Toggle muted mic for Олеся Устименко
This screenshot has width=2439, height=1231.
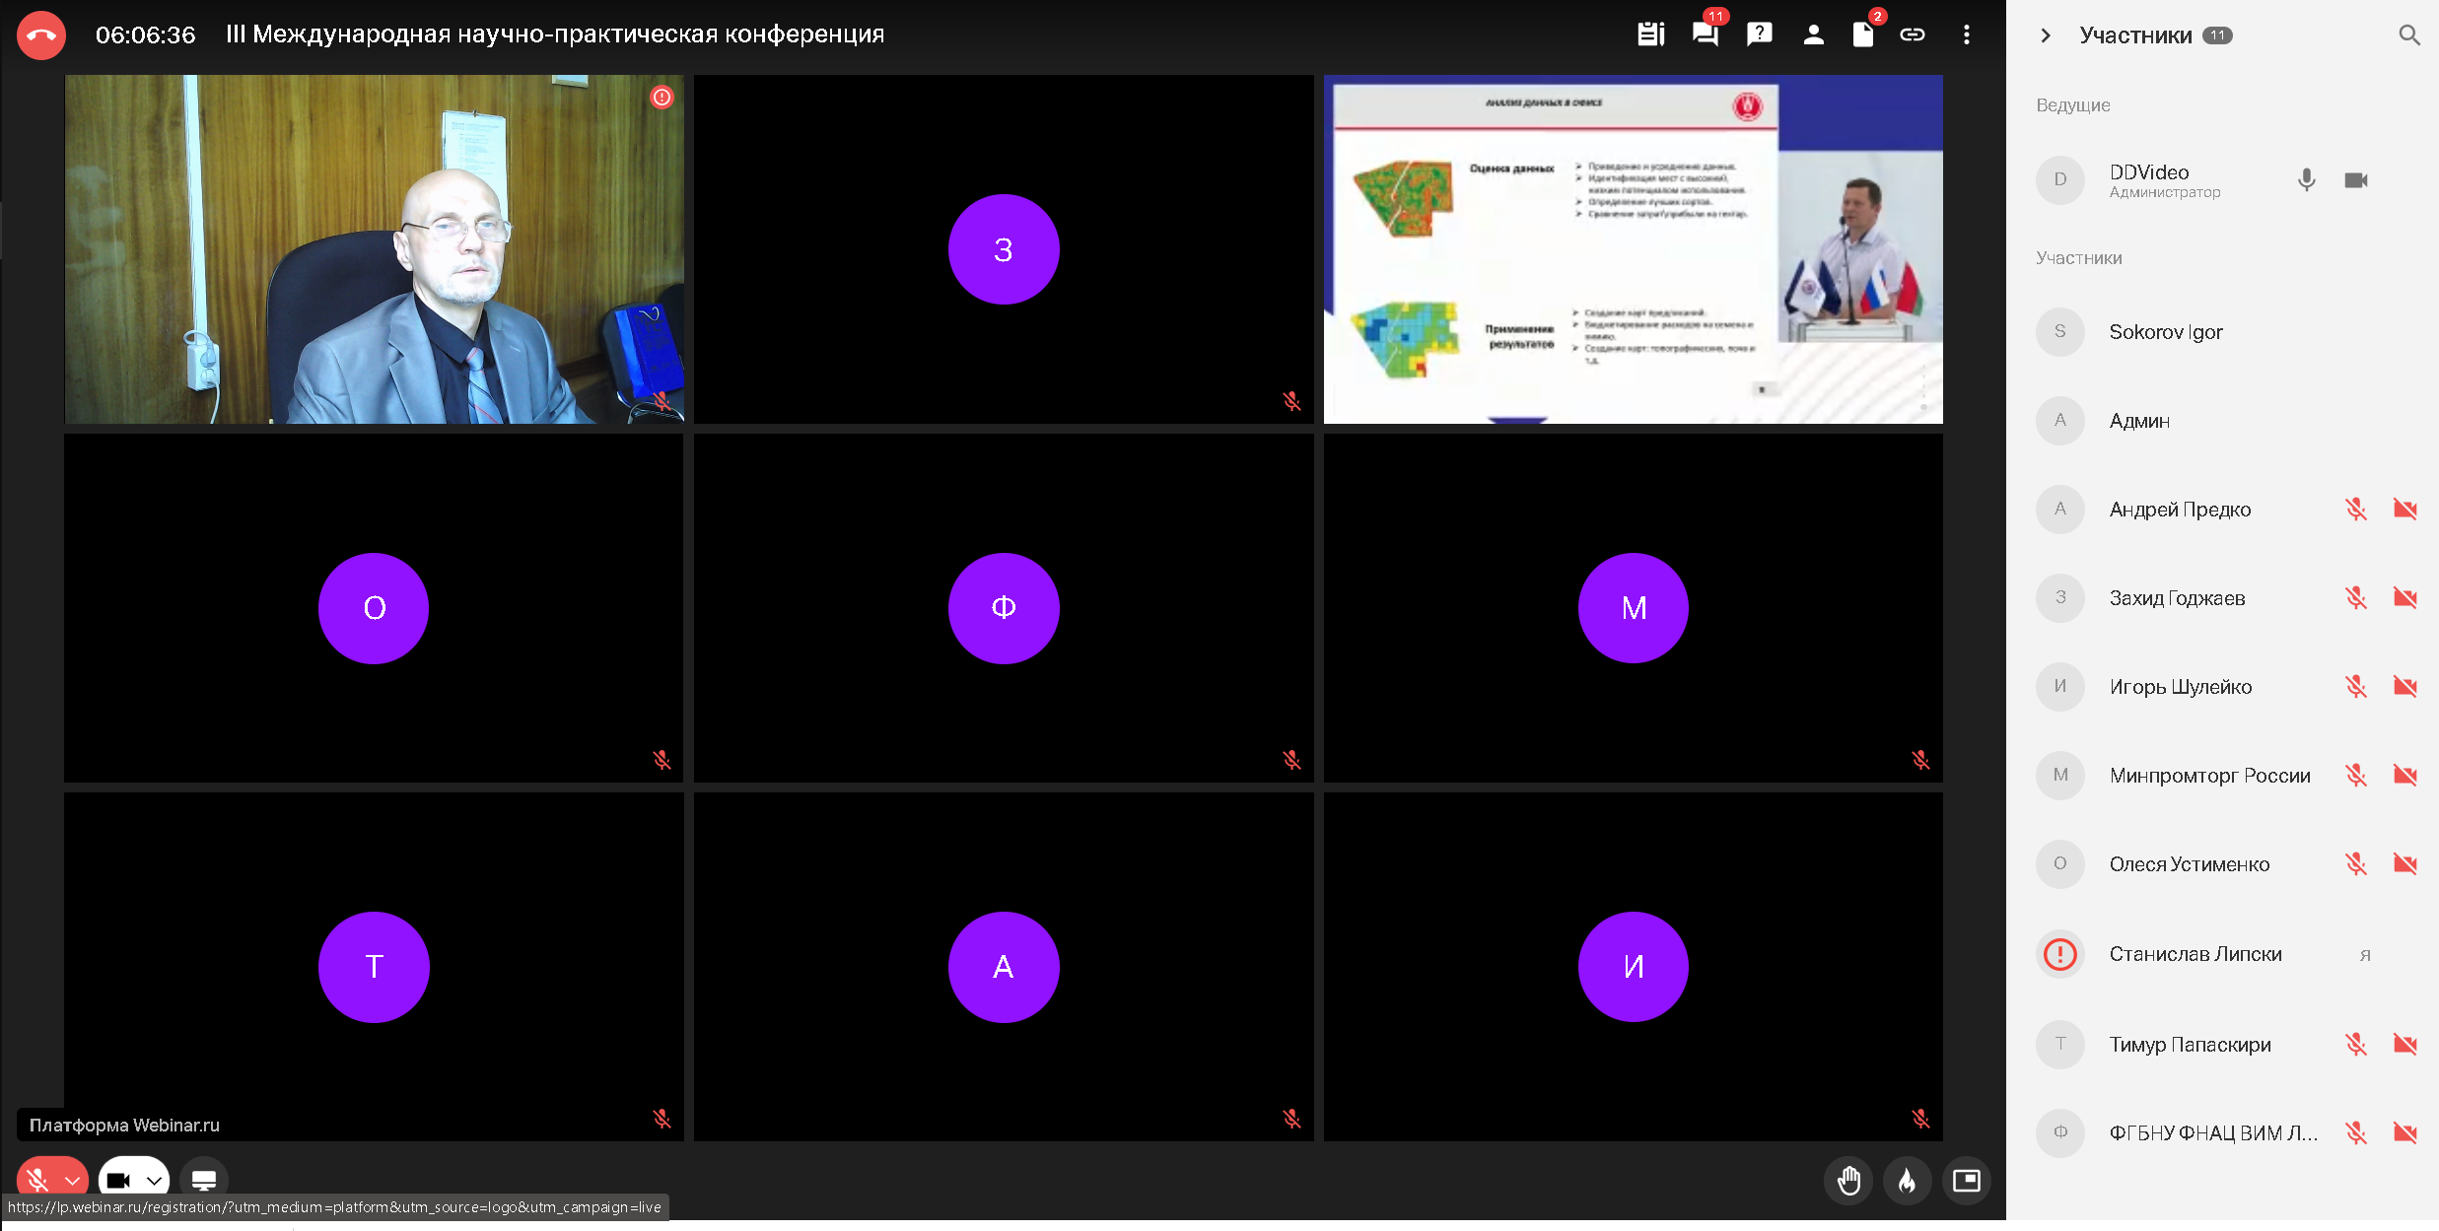(2356, 864)
